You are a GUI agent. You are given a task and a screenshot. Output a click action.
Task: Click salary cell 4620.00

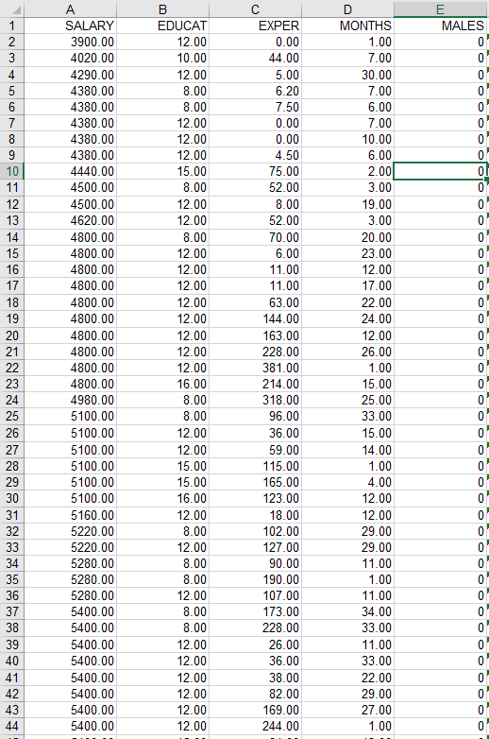(70, 220)
